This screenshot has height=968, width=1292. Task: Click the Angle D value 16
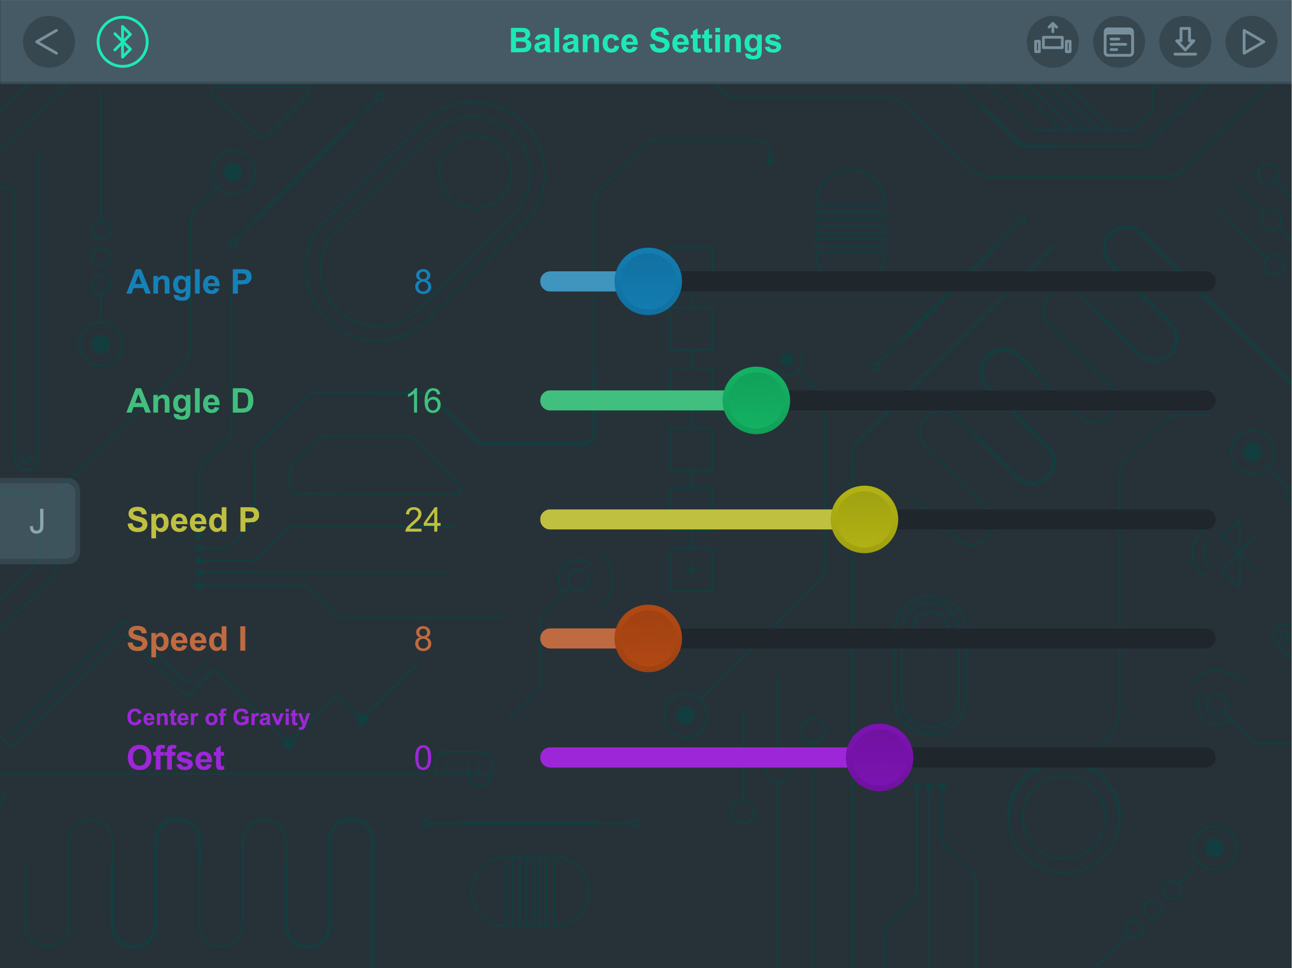point(423,400)
